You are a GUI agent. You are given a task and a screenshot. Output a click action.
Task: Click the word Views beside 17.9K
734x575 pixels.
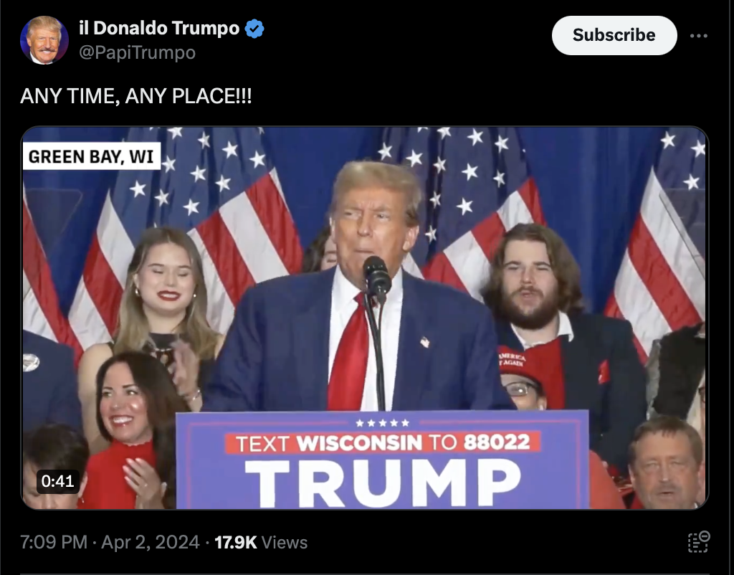[x=285, y=542]
